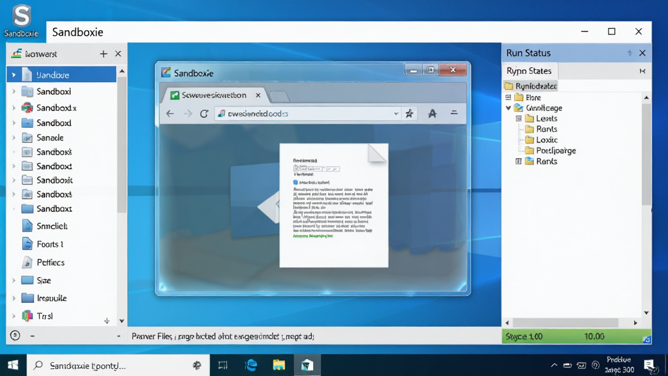Open the Windows Start menu
Image resolution: width=668 pixels, height=376 pixels.
tap(13, 366)
